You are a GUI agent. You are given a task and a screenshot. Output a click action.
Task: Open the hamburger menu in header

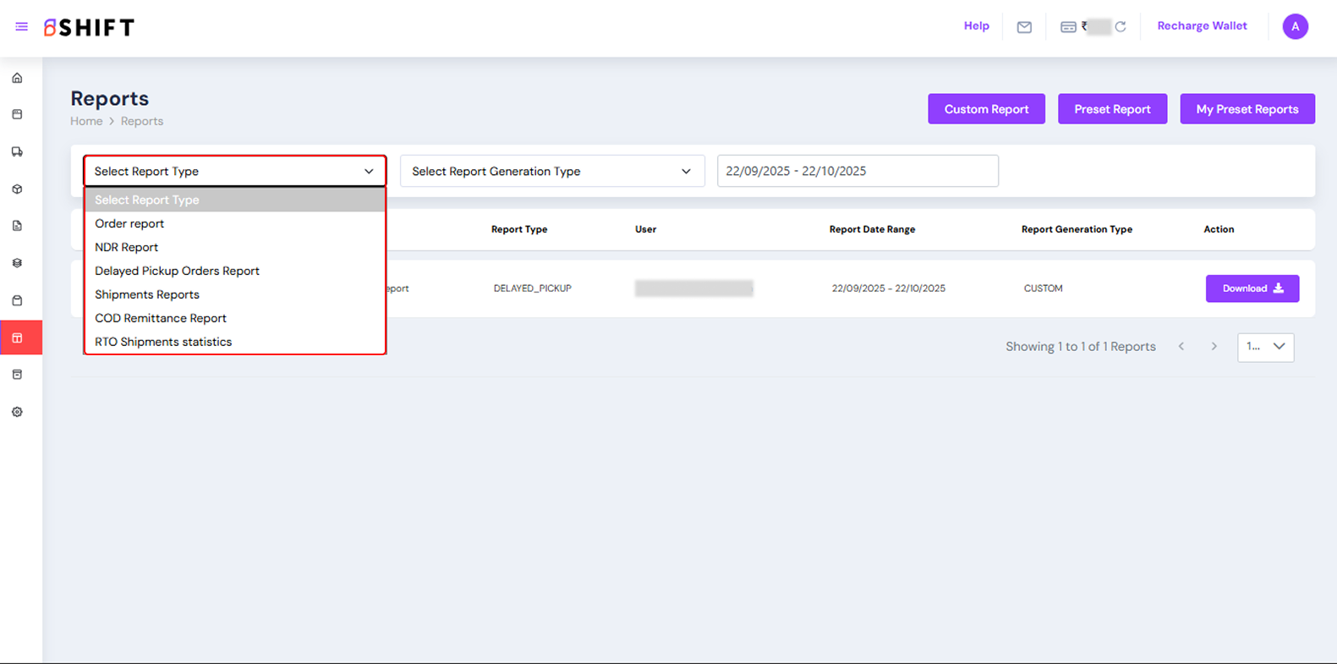[x=22, y=27]
